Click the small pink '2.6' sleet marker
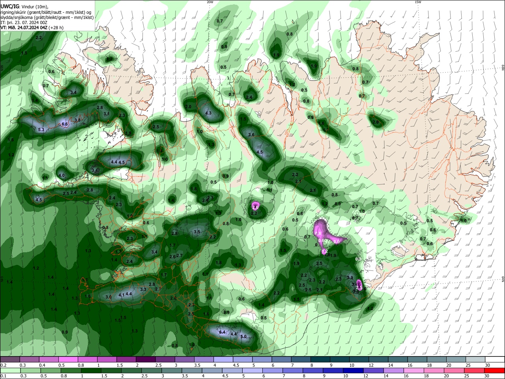This screenshot has width=505, height=379. (255, 206)
